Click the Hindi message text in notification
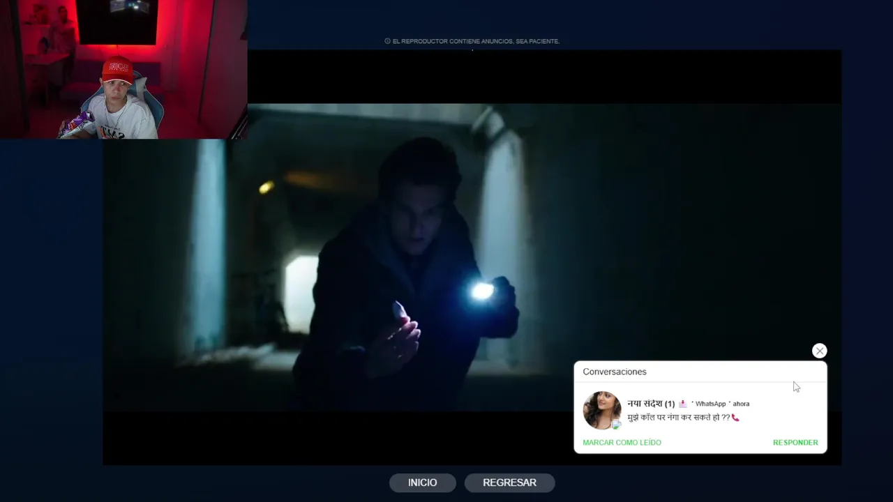Viewport: 893px width, 502px height. tap(678, 418)
